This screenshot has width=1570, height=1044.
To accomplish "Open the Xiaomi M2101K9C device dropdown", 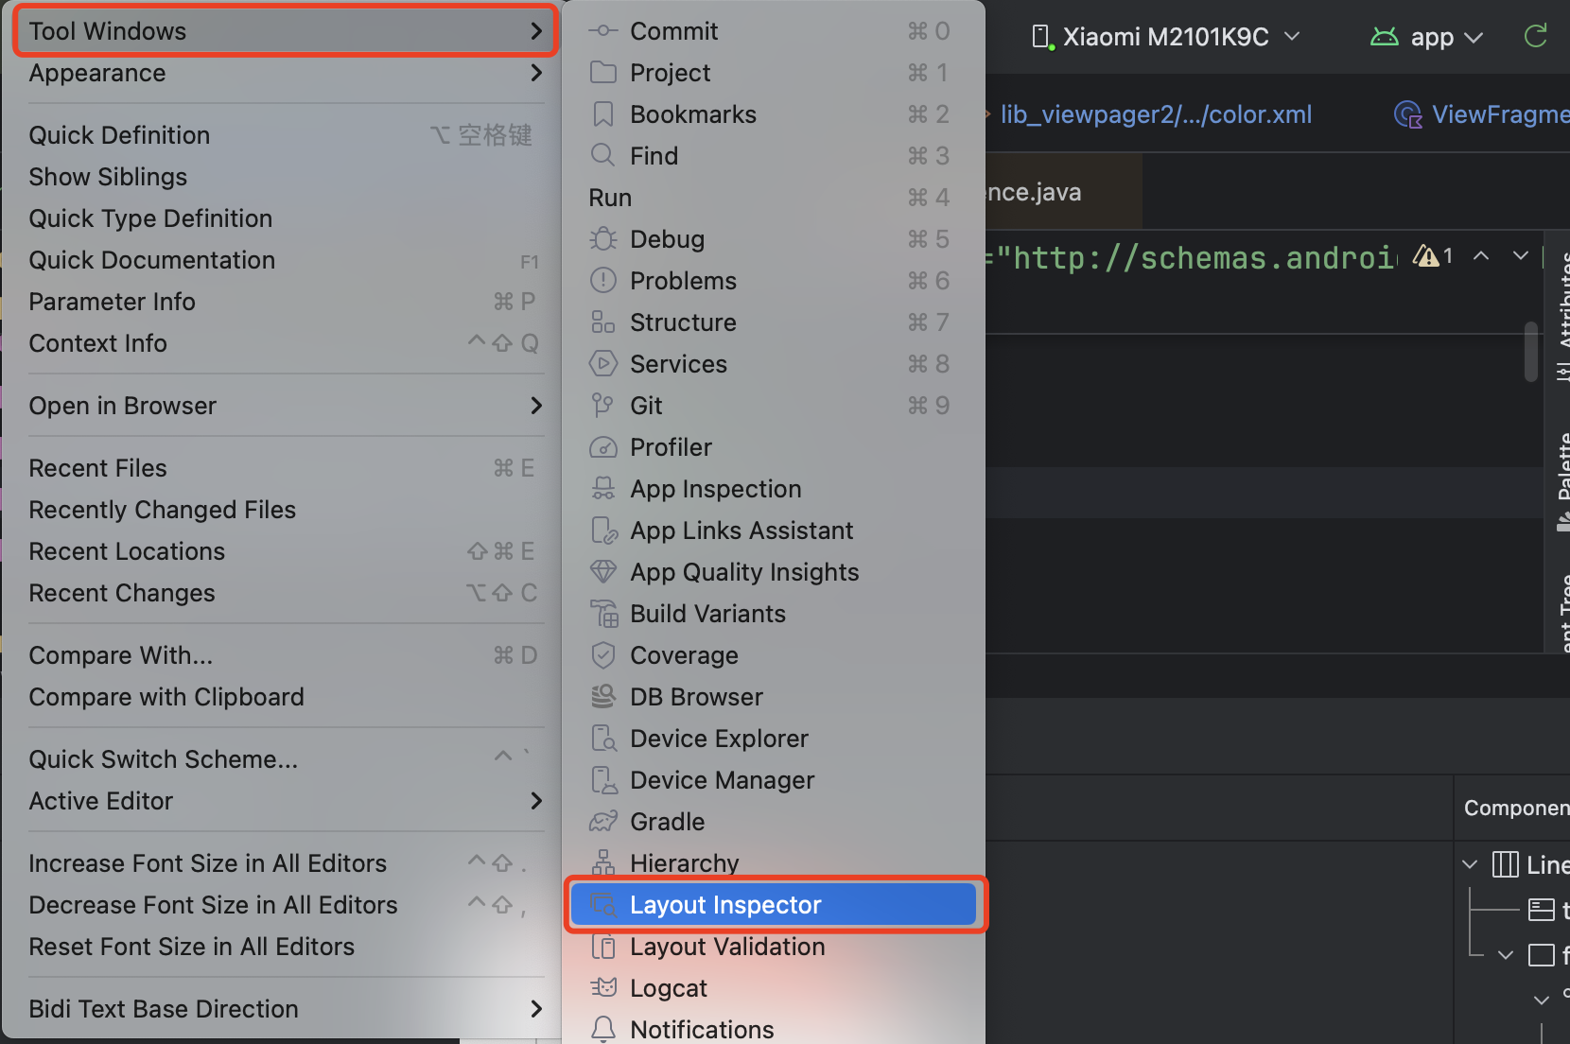I will [x=1166, y=37].
